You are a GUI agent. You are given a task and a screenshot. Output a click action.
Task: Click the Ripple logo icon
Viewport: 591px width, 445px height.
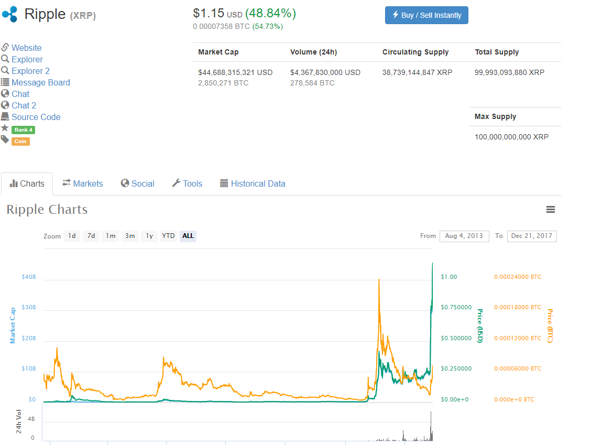pyautogui.click(x=10, y=14)
